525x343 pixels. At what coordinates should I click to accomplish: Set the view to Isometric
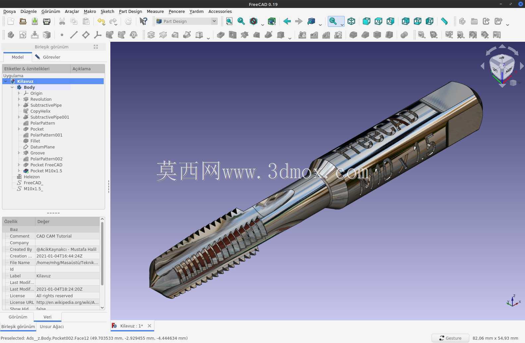pyautogui.click(x=351, y=21)
